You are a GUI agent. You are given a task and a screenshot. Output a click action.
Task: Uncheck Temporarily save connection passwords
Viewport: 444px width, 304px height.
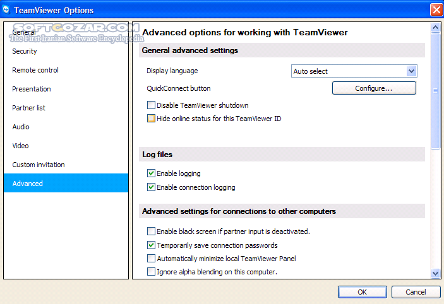click(151, 245)
